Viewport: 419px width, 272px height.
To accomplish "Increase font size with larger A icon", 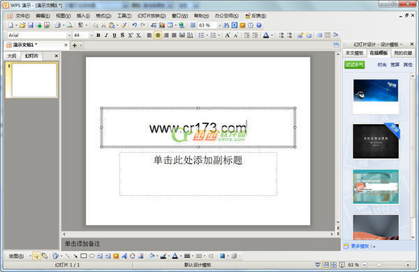I will tap(228, 36).
